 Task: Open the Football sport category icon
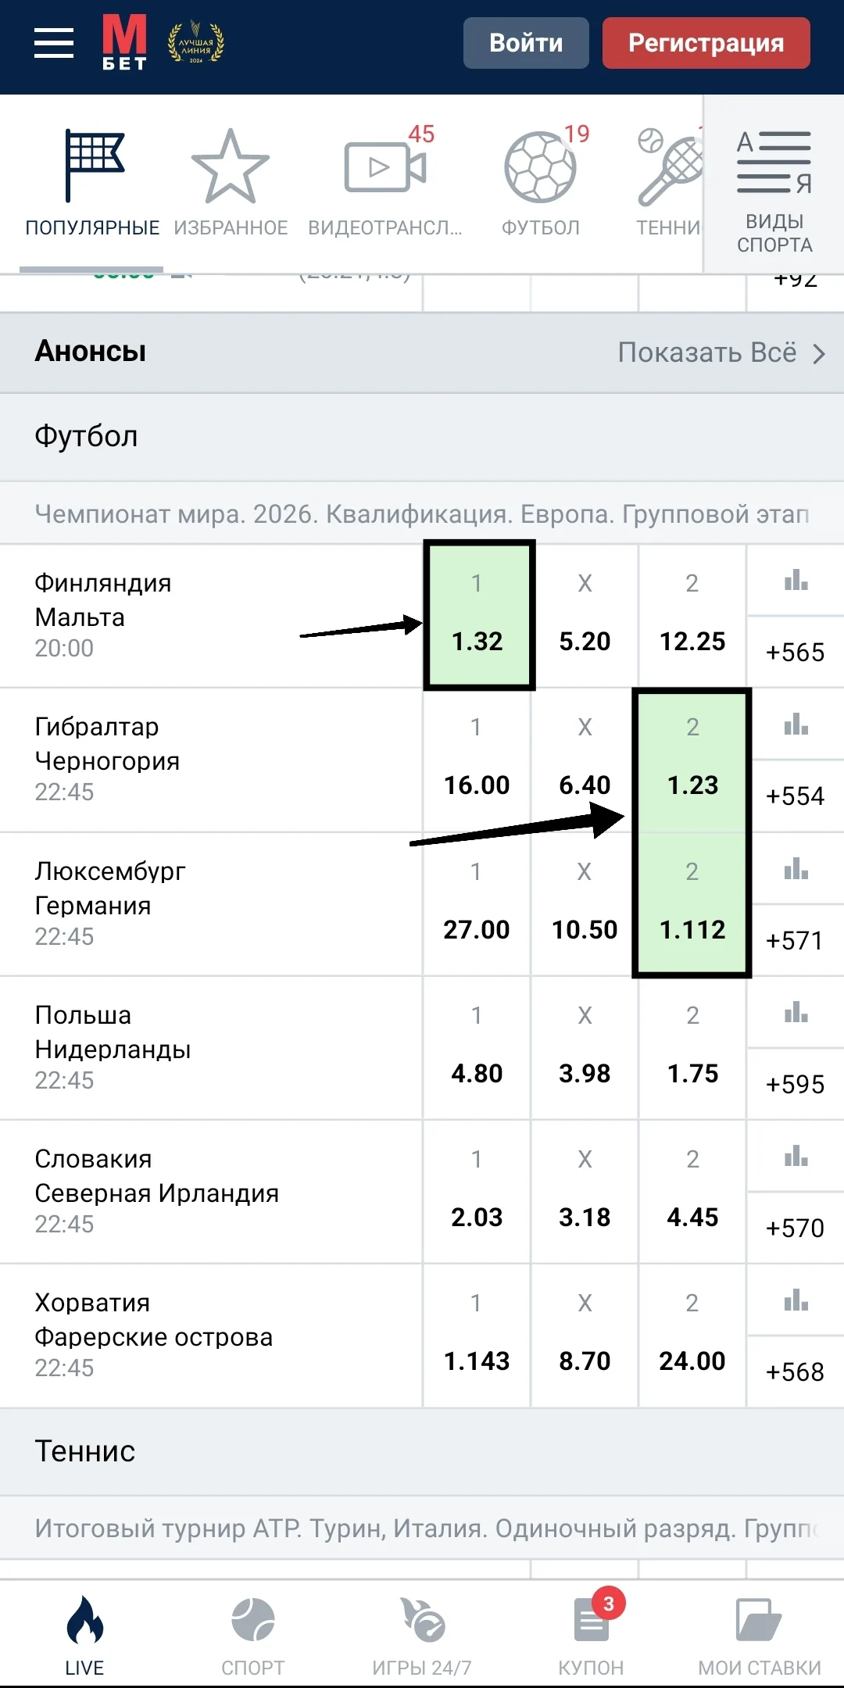[x=540, y=168]
